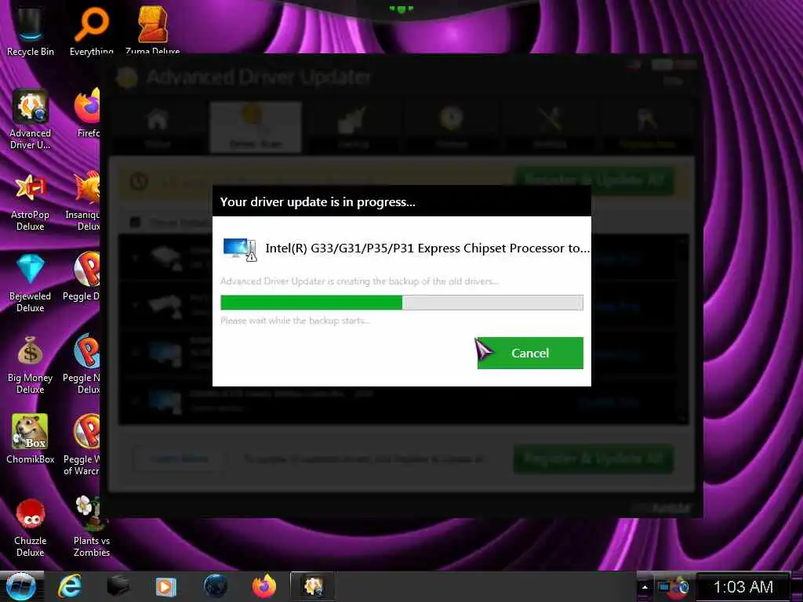Click the computer warning icon beside Intel driver
The height and width of the screenshot is (602, 803).
click(240, 249)
